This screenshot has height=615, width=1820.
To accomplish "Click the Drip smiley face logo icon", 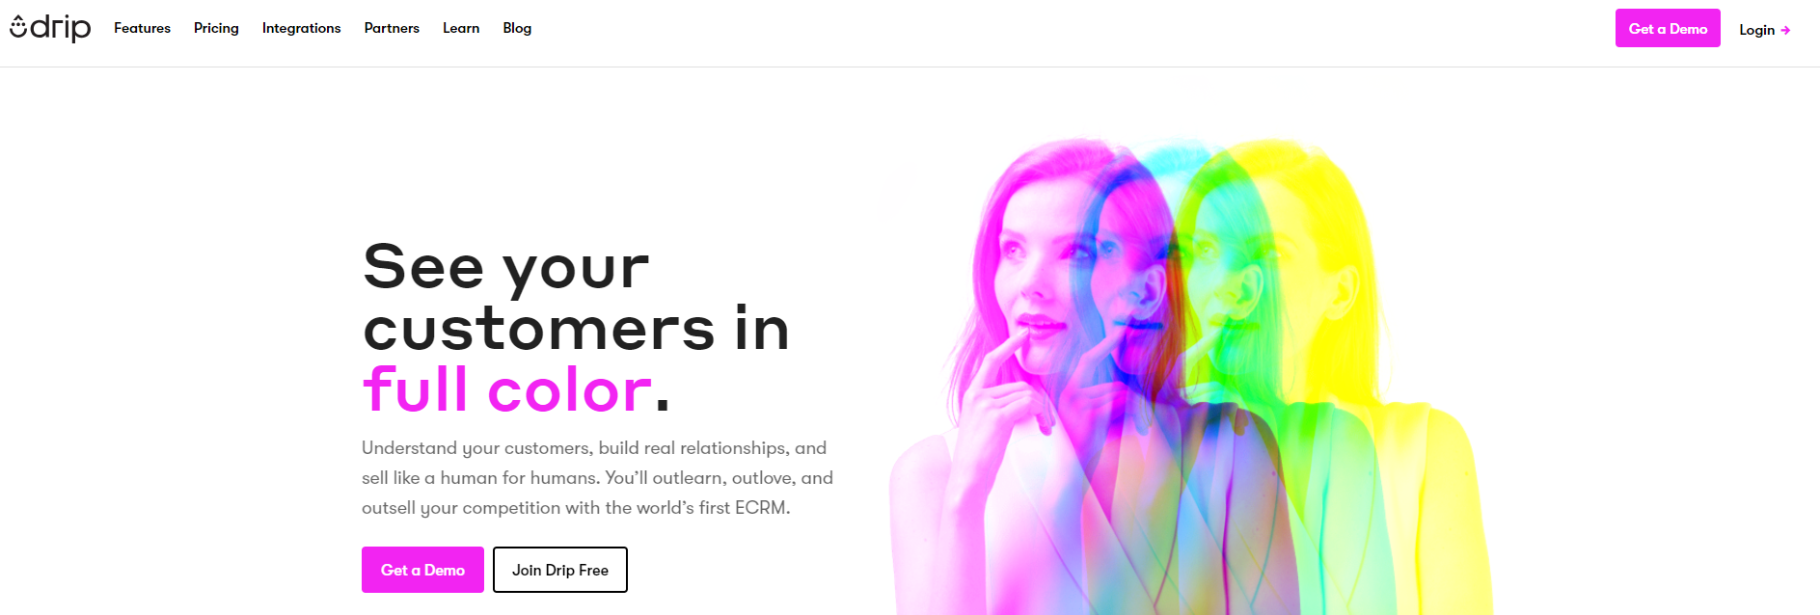I will pos(18,27).
